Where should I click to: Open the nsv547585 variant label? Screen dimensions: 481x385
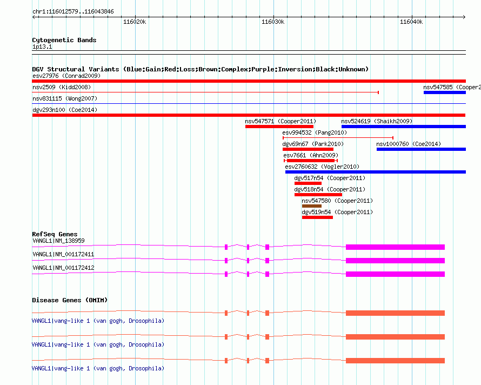452,87
